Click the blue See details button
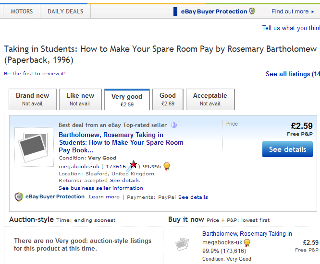The width and height of the screenshot is (320, 264). (287, 149)
